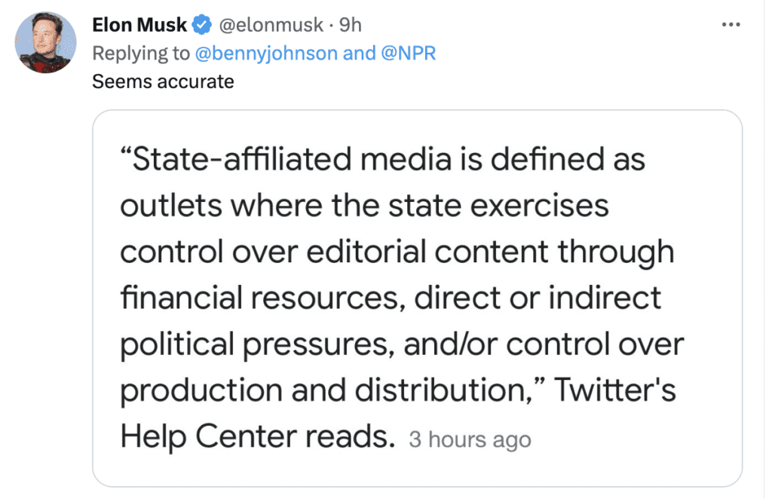772x499 pixels.
Task: Click the "Seems accurate" tweet text
Action: pos(163,81)
